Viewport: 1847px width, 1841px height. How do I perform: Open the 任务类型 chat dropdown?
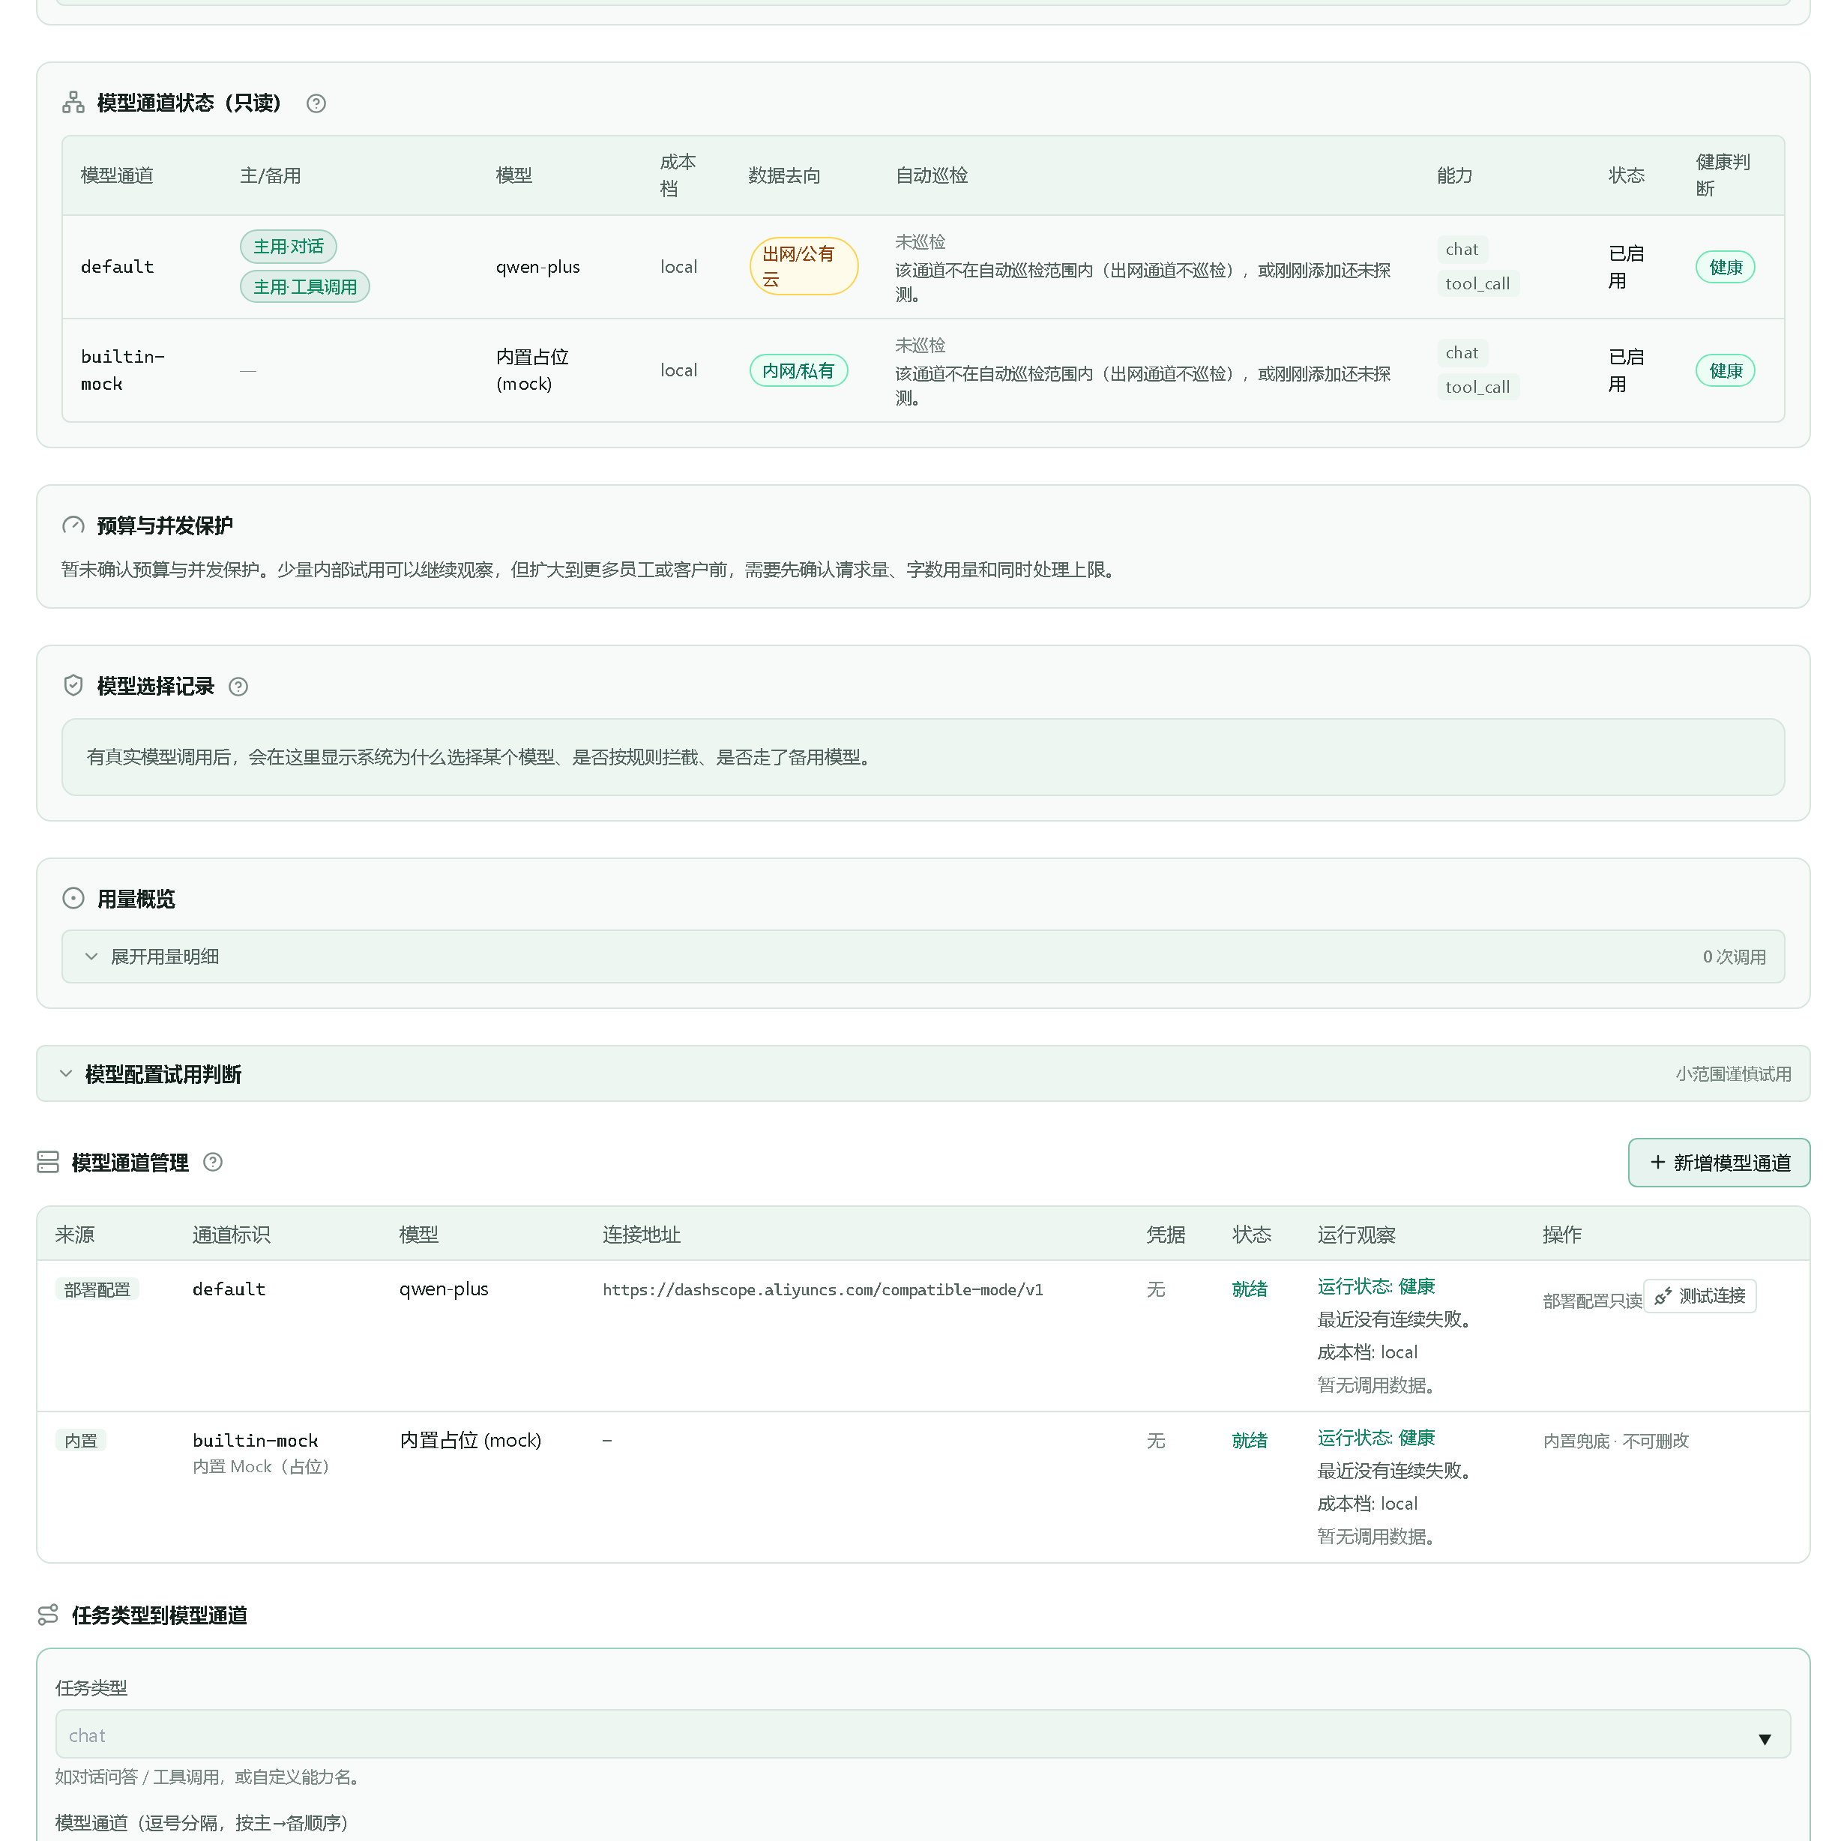point(924,1735)
